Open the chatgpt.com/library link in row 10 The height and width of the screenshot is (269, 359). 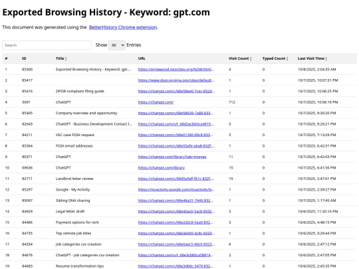(162, 167)
